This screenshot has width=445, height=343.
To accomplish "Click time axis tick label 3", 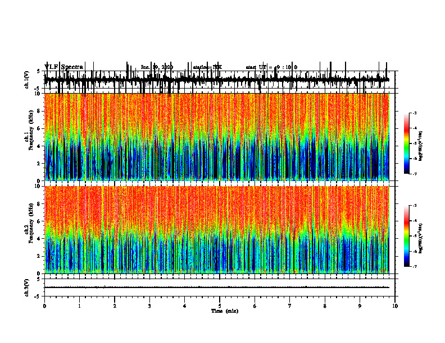I will point(149,306).
